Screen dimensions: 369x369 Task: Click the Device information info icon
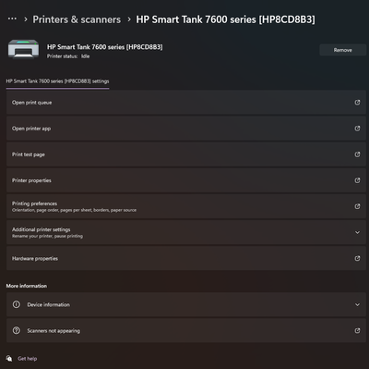[x=17, y=304]
